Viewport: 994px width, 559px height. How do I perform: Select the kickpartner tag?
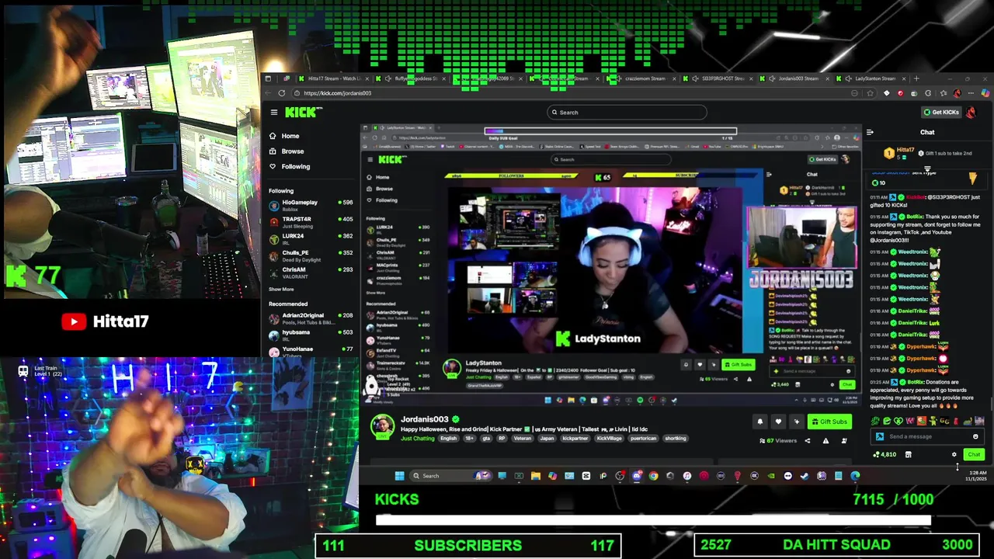click(x=575, y=439)
